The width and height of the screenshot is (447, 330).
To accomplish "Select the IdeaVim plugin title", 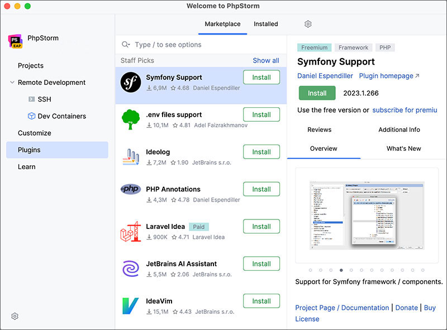I will pyautogui.click(x=159, y=301).
